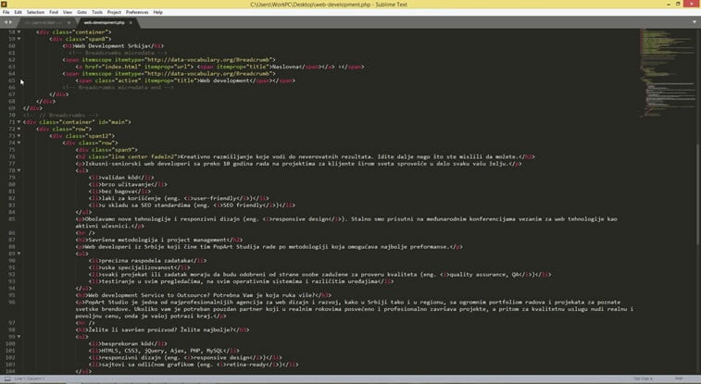Open the tab list dropdown arrow
Screen dimensions: 701x384
click(695, 22)
